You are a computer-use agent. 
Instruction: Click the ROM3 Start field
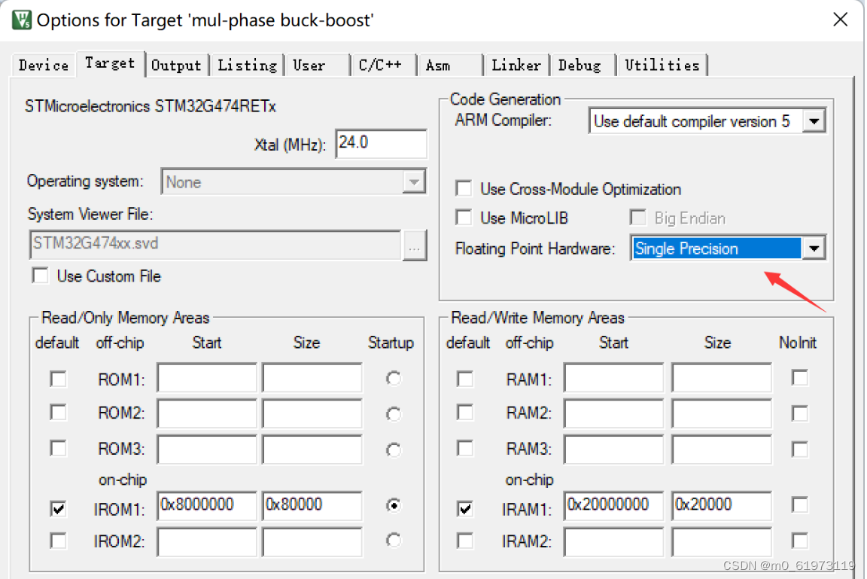pyautogui.click(x=207, y=449)
